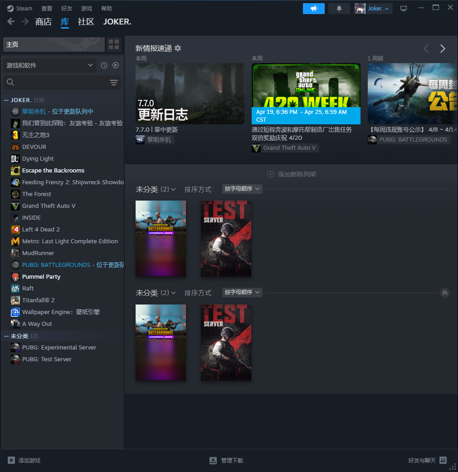
Task: Click the manage downloads icon
Action: [x=213, y=460]
